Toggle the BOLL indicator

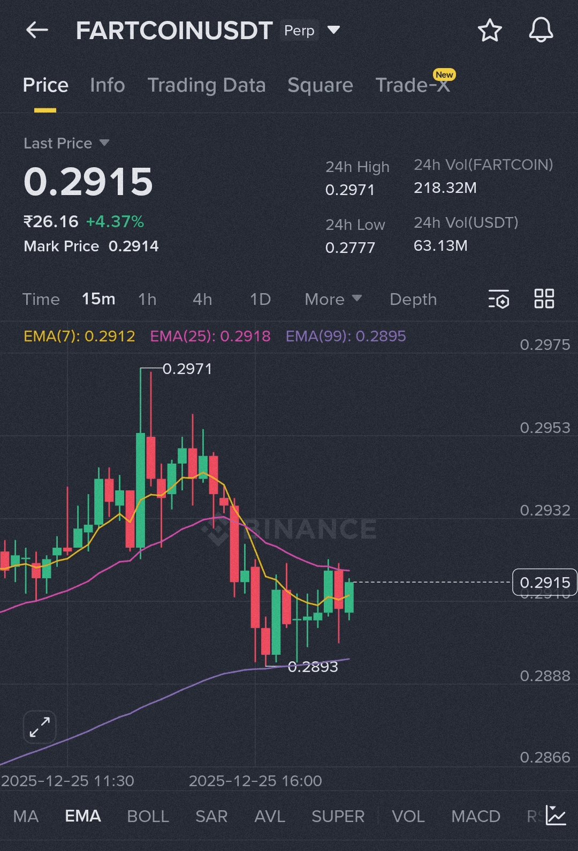point(148,816)
